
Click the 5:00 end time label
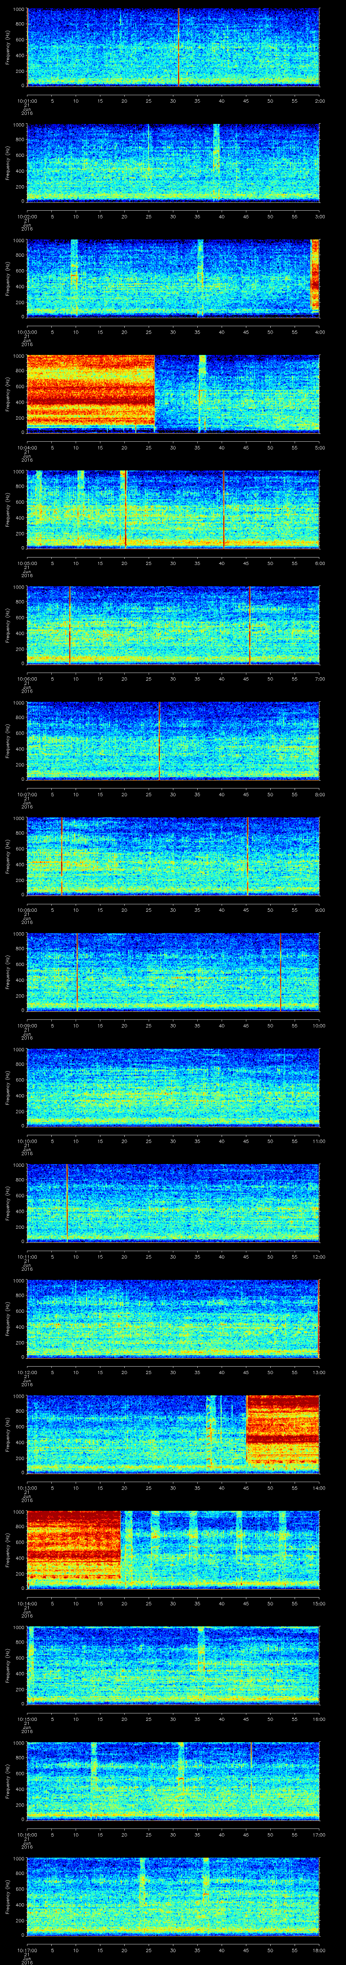coord(319,448)
